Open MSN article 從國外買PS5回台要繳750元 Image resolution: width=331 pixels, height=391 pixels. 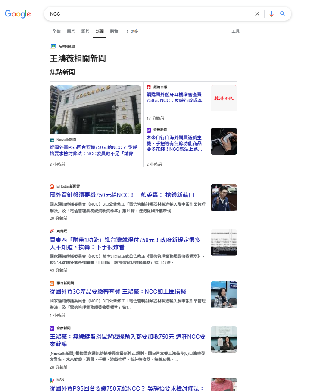coord(127,388)
